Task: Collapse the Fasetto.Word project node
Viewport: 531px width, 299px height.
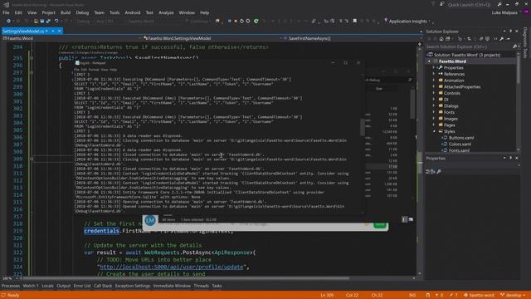Action: [429, 61]
